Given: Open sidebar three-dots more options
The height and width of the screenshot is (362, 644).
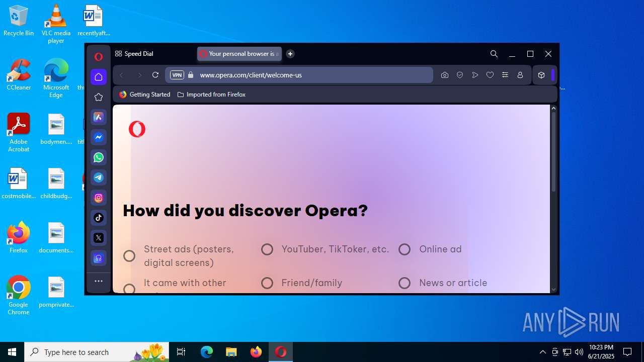Looking at the screenshot, I should pyautogui.click(x=99, y=281).
